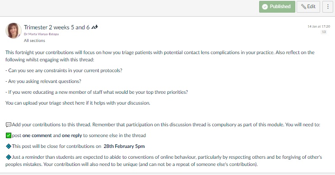Click the bold one comment text
Screen dimensions: 335x175
(x=37, y=135)
